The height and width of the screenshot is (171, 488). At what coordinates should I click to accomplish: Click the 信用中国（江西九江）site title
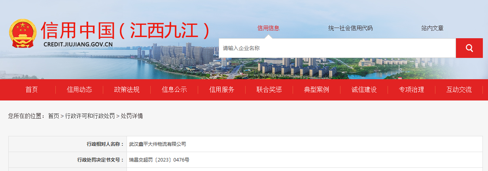tap(125, 30)
